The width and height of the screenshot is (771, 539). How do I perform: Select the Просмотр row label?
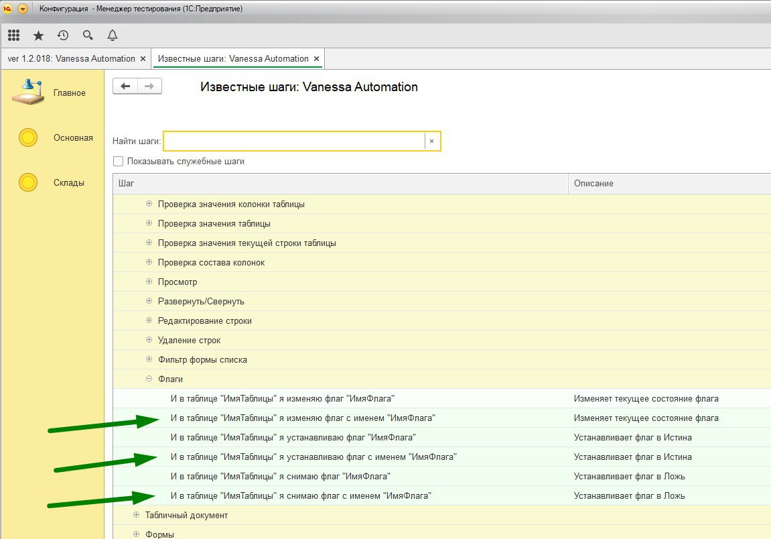tap(178, 282)
